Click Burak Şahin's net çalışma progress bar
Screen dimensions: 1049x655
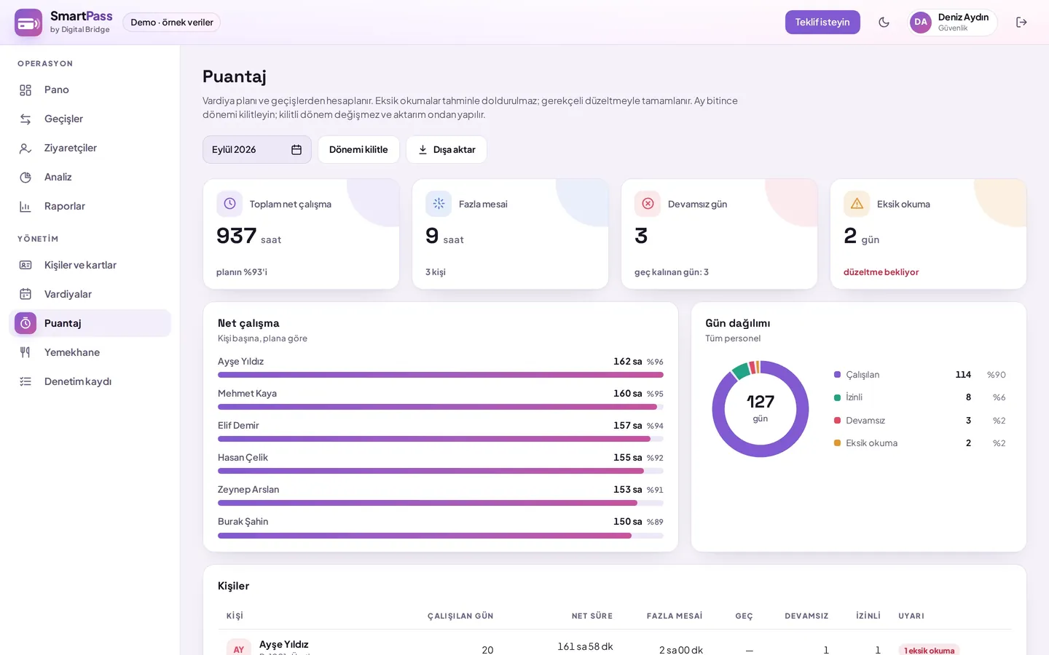point(441,536)
